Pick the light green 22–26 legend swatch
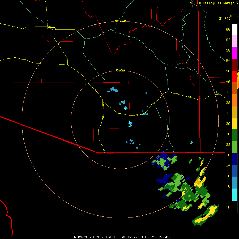 point(234,147)
